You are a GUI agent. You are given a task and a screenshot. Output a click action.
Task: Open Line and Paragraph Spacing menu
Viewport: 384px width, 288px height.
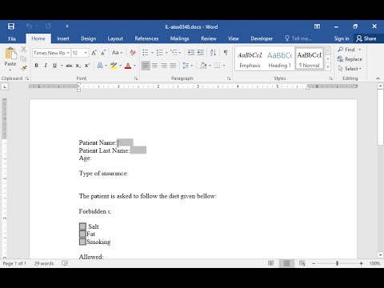187,66
